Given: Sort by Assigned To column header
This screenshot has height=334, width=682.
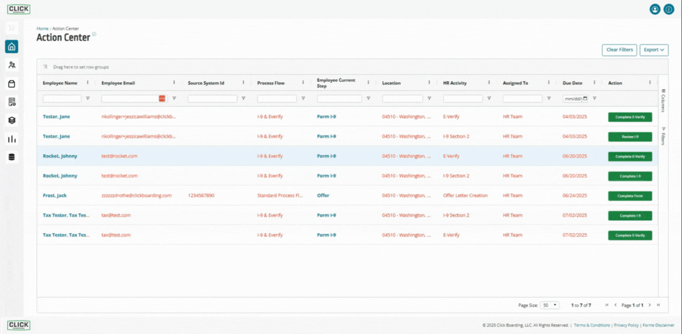Looking at the screenshot, I should [x=516, y=83].
